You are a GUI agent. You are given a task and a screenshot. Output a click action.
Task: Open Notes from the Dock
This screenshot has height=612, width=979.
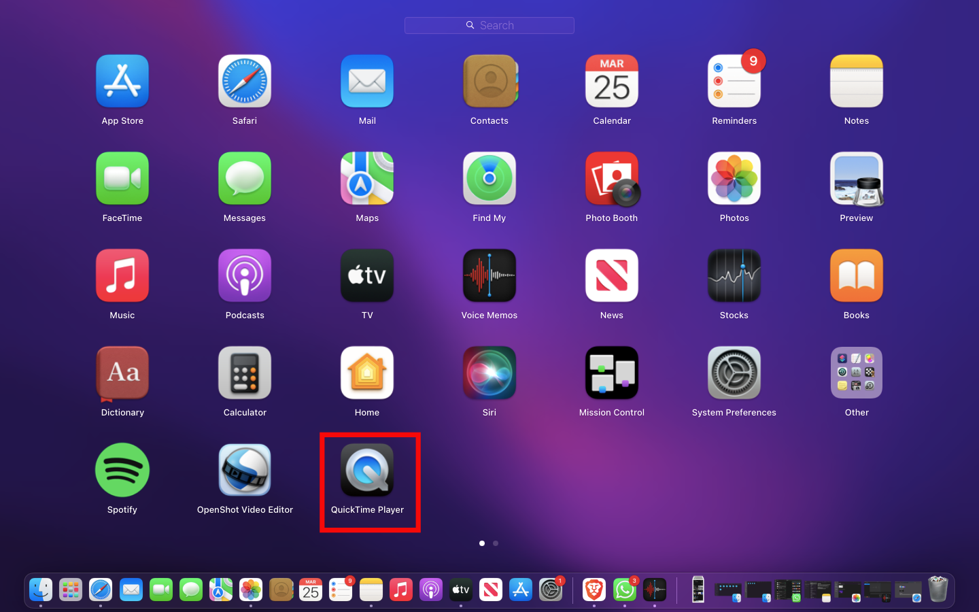(371, 590)
